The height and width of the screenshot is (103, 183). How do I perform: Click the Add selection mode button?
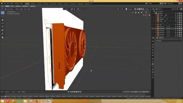[12, 6]
